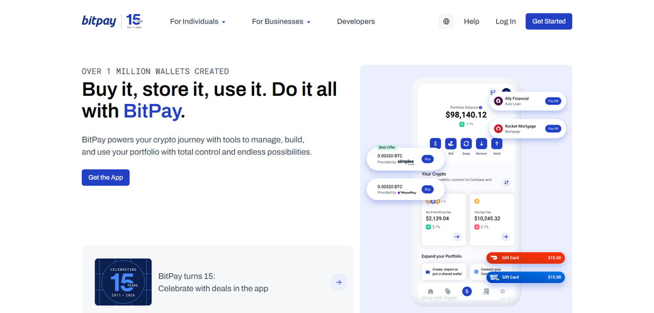
Task: Click the red down-arrow on Savings Key card
Action: click(x=476, y=227)
